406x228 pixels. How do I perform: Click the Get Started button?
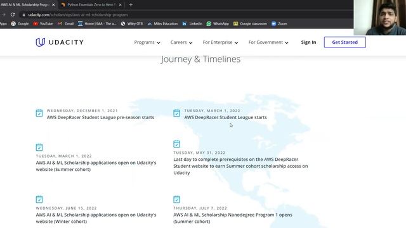(x=345, y=42)
